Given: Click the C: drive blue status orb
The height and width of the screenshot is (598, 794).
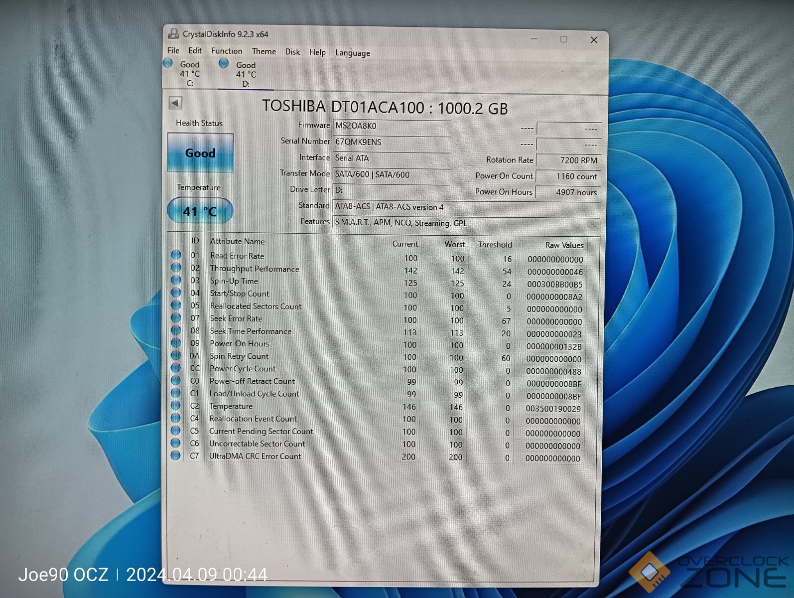Looking at the screenshot, I should (x=168, y=63).
